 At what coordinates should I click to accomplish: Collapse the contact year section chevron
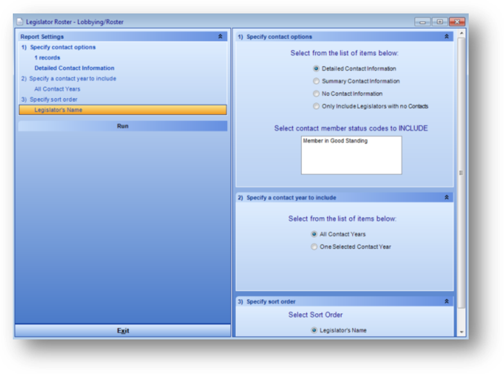(446, 198)
